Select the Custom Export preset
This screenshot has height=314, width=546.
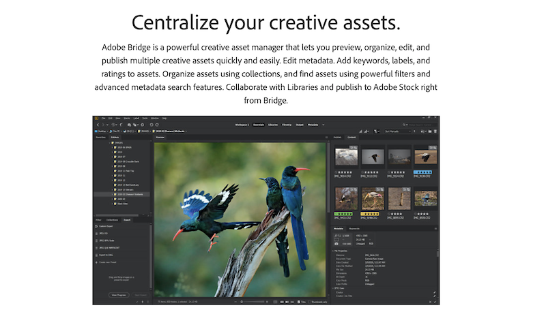pos(106,226)
